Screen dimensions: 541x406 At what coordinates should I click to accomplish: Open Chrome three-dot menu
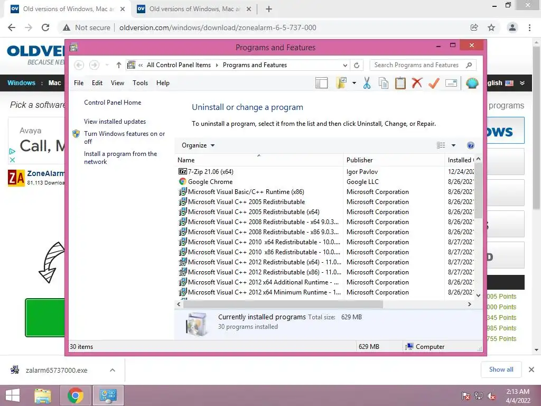coord(529,27)
